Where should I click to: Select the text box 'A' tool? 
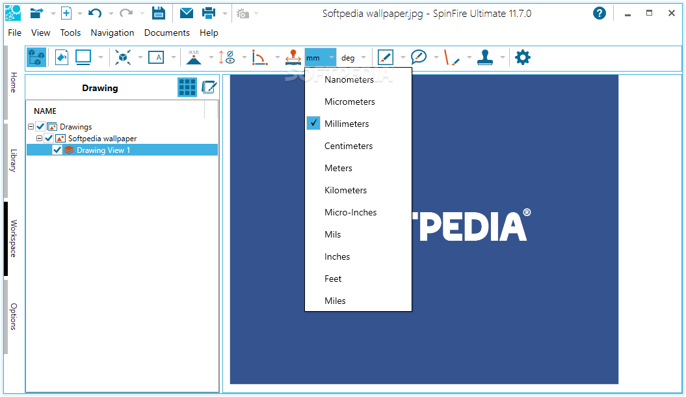(x=156, y=57)
